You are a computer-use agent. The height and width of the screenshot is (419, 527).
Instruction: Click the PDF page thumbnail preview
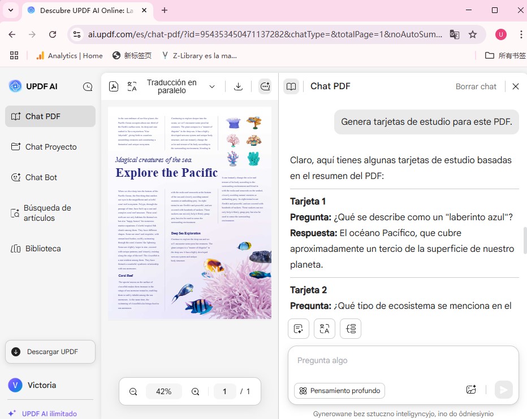pyautogui.click(x=189, y=213)
